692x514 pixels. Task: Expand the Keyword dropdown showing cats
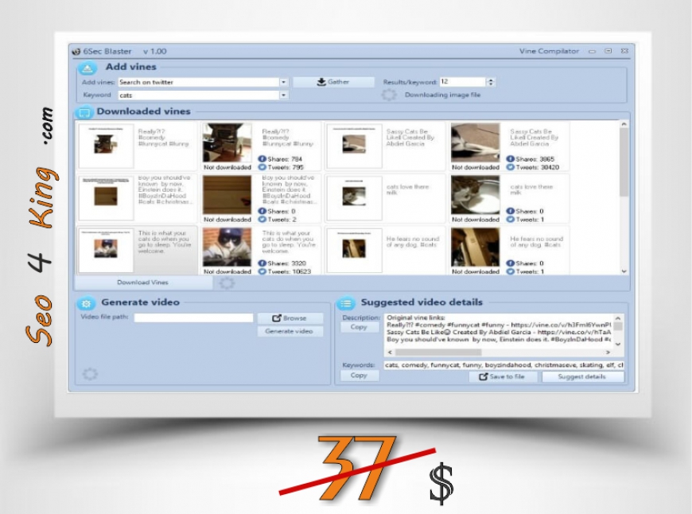pyautogui.click(x=283, y=95)
